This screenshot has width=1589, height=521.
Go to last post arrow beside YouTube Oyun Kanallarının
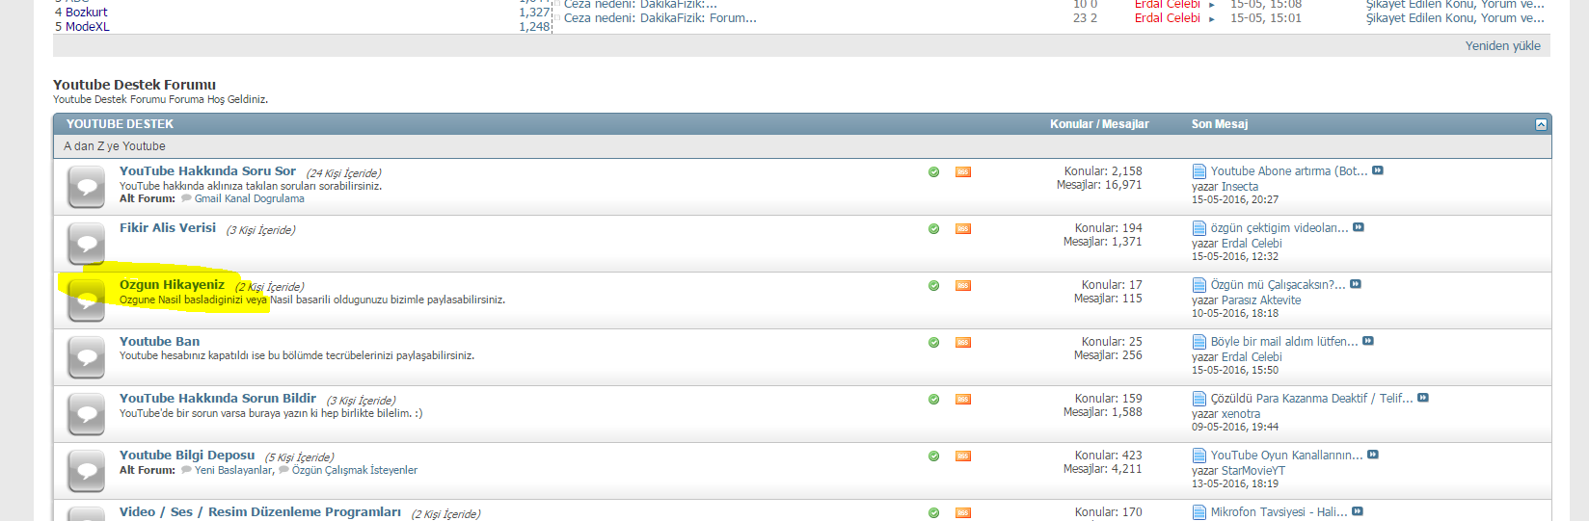click(x=1373, y=455)
